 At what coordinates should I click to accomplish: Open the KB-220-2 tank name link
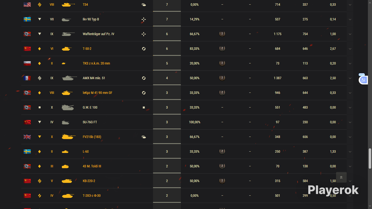(89, 181)
